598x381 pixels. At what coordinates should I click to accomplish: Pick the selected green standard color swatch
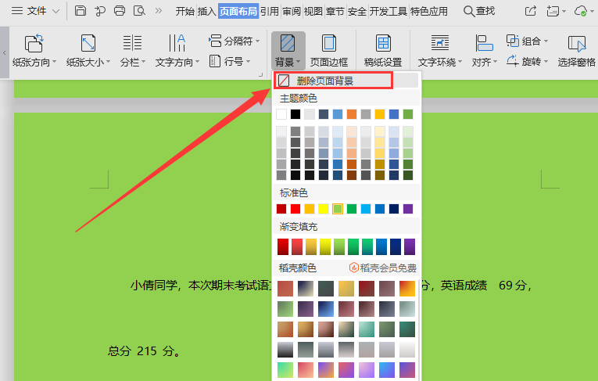pos(338,209)
